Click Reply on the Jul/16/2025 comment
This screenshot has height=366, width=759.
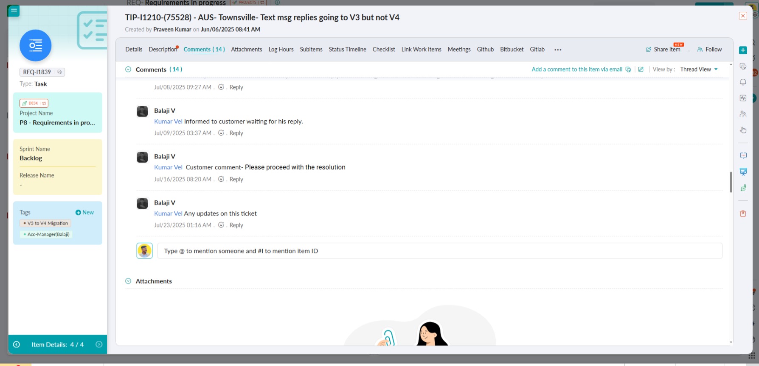[236, 179]
